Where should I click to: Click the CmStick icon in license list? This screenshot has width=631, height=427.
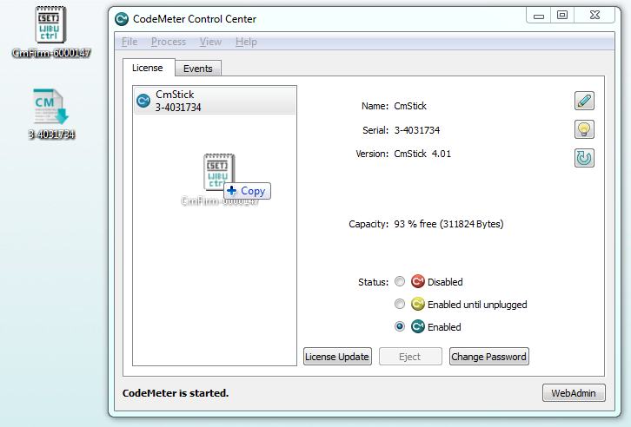click(143, 101)
